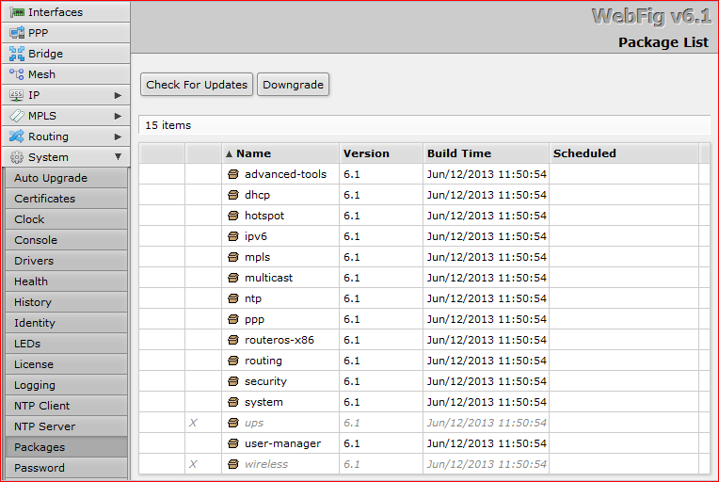Click the IP menu icon
The image size is (719, 482).
(x=17, y=95)
